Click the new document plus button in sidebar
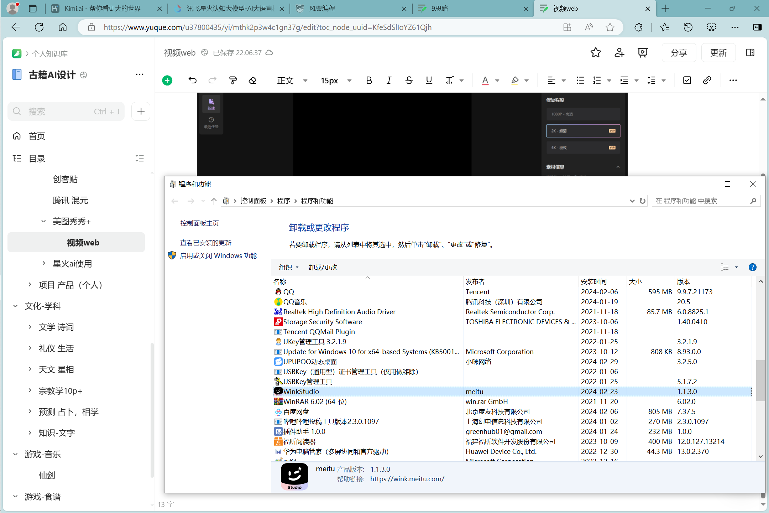The height and width of the screenshot is (513, 769). coord(141,112)
